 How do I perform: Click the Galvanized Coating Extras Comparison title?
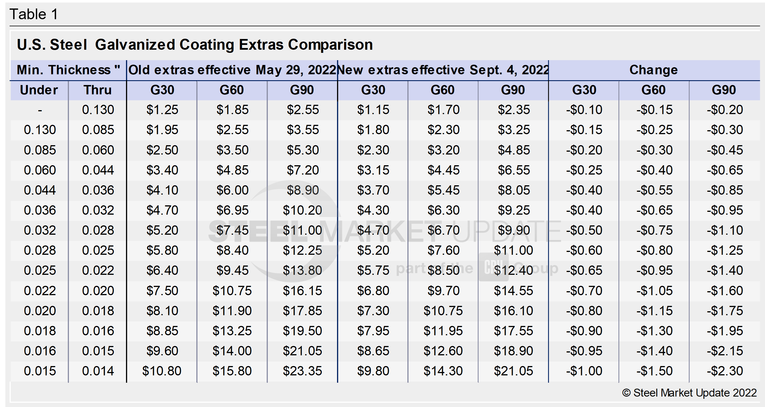pyautogui.click(x=195, y=45)
